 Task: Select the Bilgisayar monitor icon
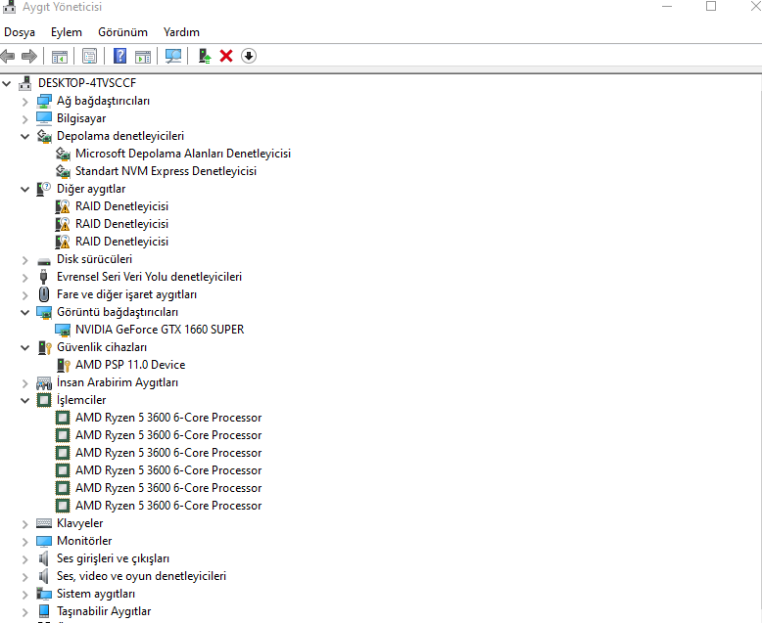44,118
